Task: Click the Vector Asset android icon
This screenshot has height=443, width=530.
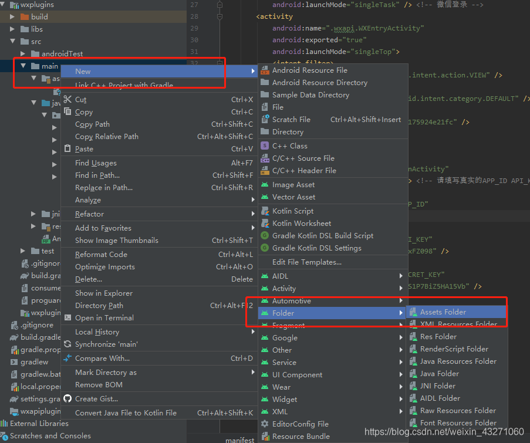Action: (x=265, y=197)
